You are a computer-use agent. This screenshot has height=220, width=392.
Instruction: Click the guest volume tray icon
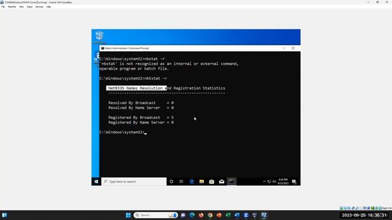click(x=274, y=182)
